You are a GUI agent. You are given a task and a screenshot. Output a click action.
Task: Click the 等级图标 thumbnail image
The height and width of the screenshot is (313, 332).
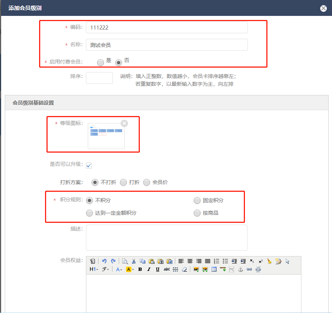tap(106, 136)
